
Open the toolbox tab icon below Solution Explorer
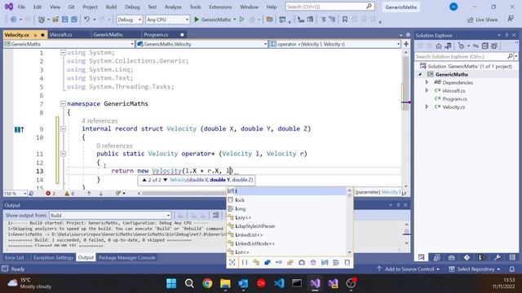451,257
